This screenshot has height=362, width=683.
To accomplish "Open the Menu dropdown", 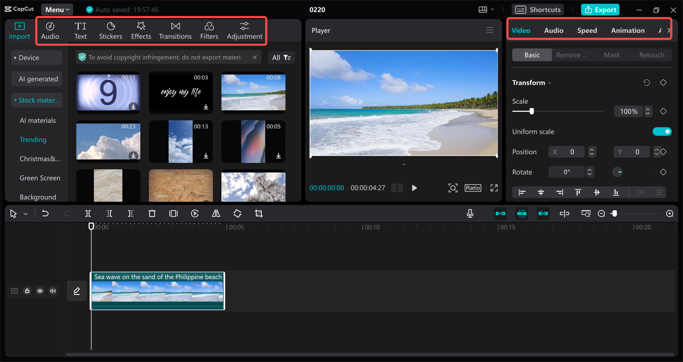I will pos(57,9).
